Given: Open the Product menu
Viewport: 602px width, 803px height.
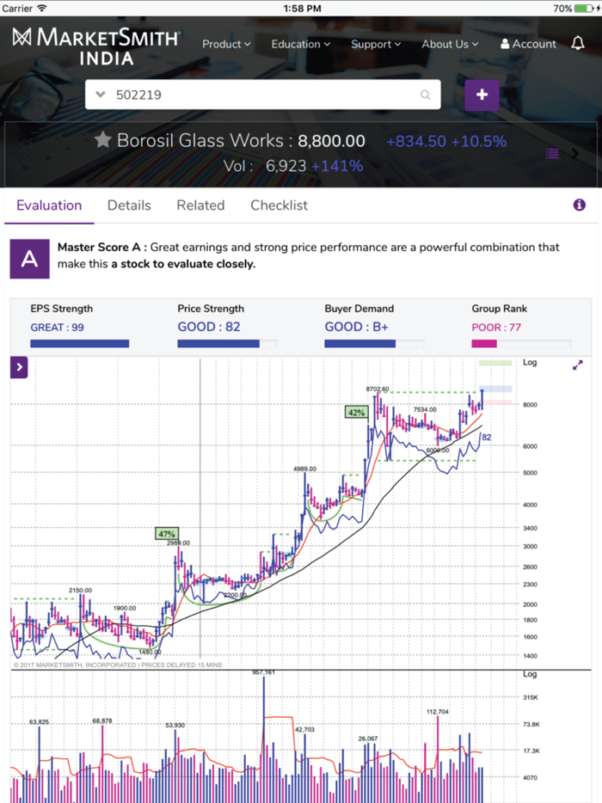Looking at the screenshot, I should (225, 43).
